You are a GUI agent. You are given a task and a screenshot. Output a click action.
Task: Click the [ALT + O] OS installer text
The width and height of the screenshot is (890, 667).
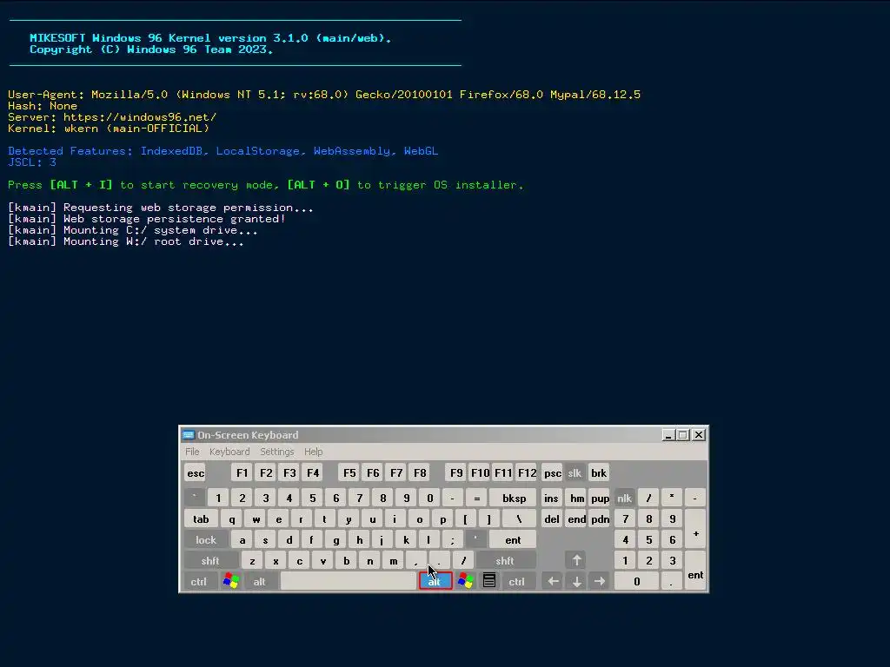click(318, 185)
